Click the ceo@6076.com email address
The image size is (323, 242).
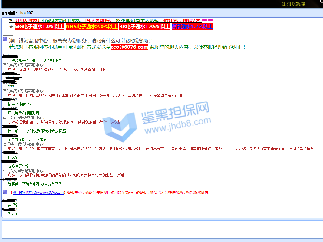130,47
